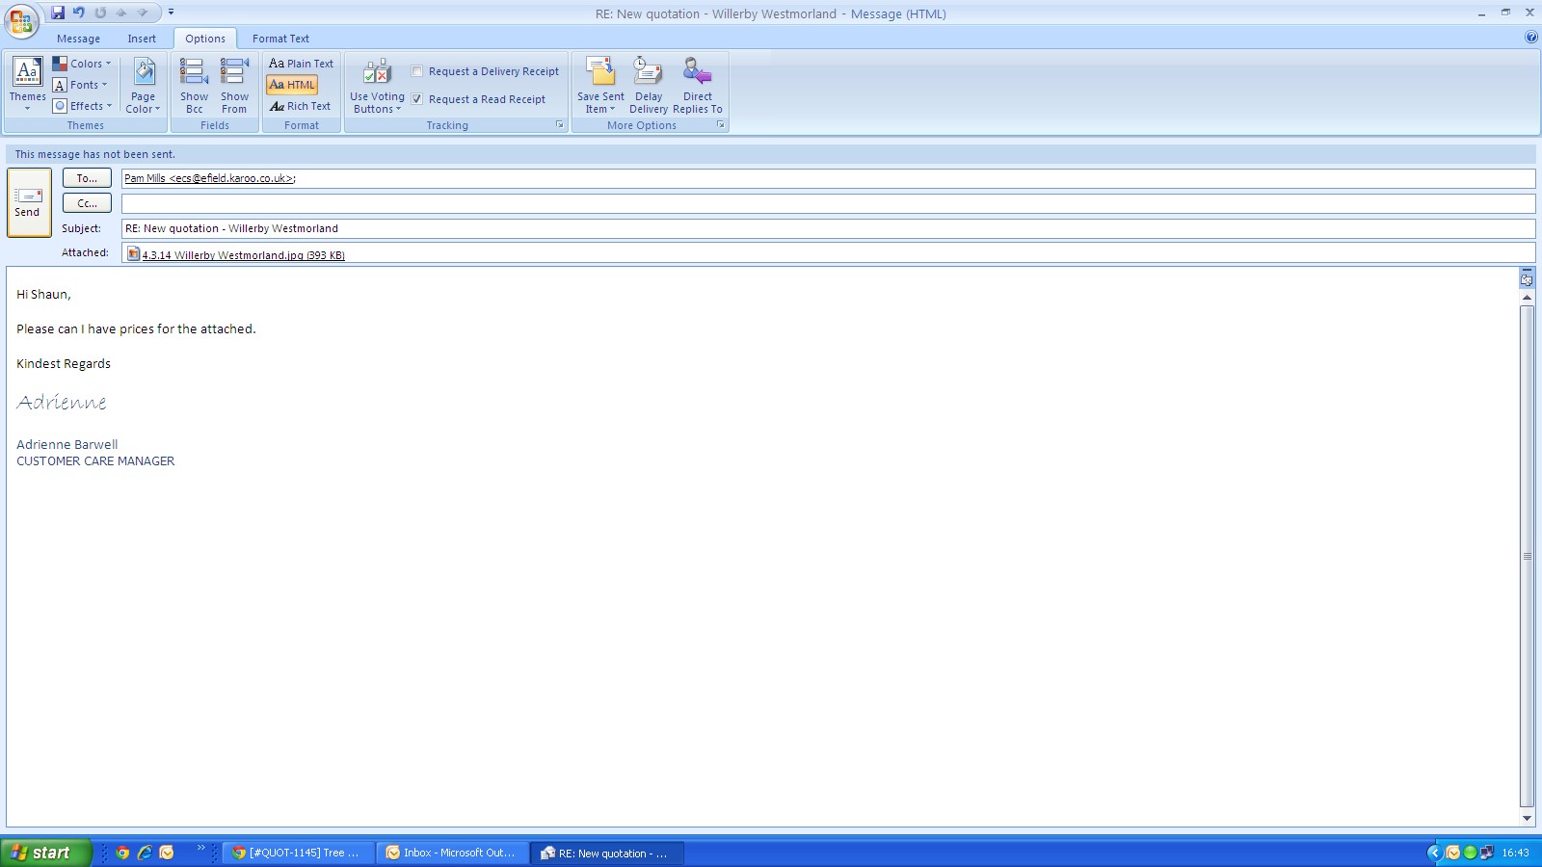The width and height of the screenshot is (1542, 867).
Task: Save the message with the floppy disk icon
Action: coord(58,13)
